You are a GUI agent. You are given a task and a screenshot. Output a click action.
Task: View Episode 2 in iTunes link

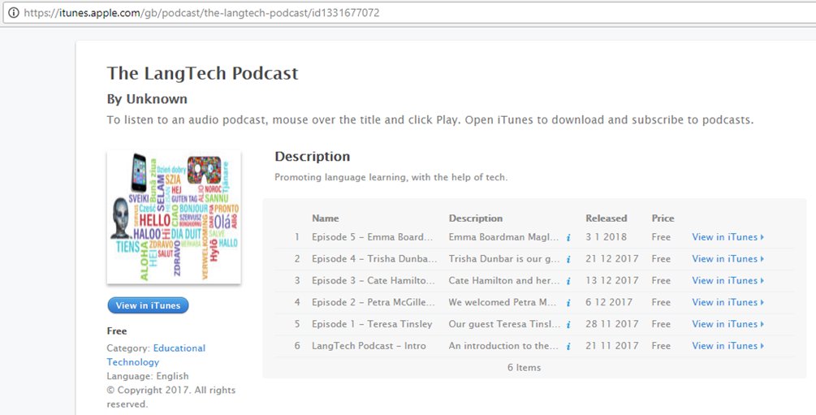pyautogui.click(x=727, y=303)
